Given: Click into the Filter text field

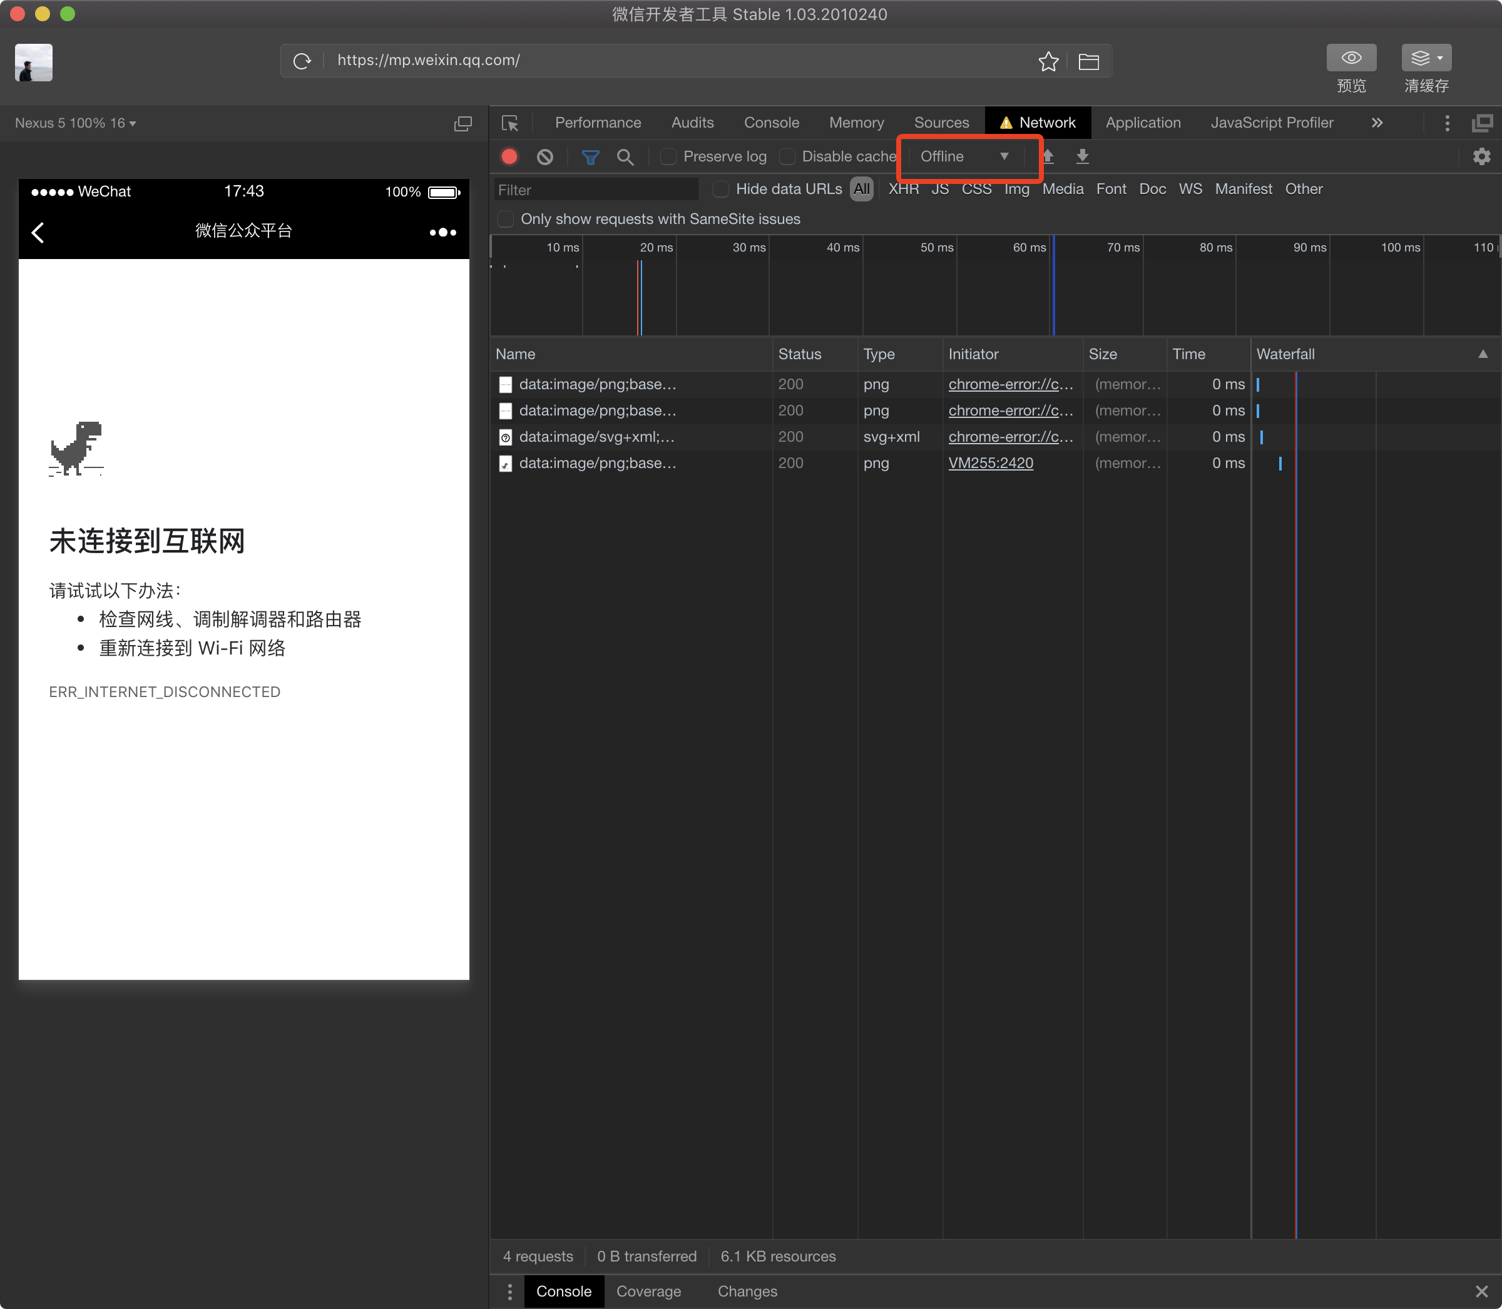Looking at the screenshot, I should tap(595, 190).
